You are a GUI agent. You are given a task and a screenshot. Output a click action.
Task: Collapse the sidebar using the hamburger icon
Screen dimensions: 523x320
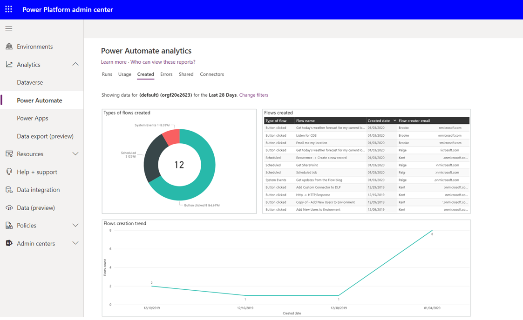pyautogui.click(x=8, y=28)
